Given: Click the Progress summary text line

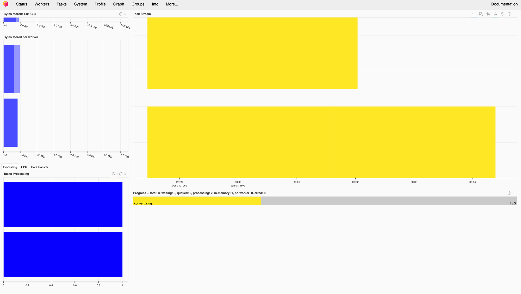Looking at the screenshot, I should [199, 193].
